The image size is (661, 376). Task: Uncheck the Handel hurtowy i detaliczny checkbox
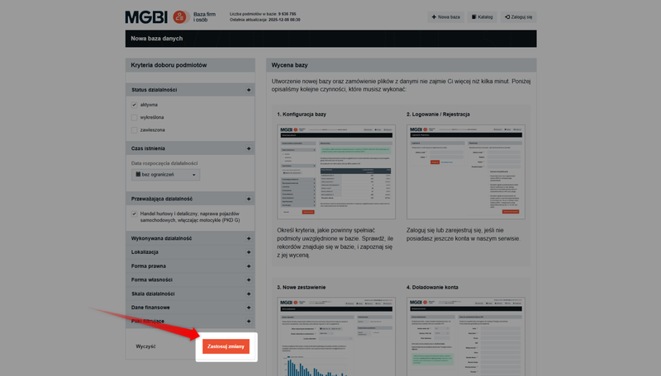coord(134,214)
